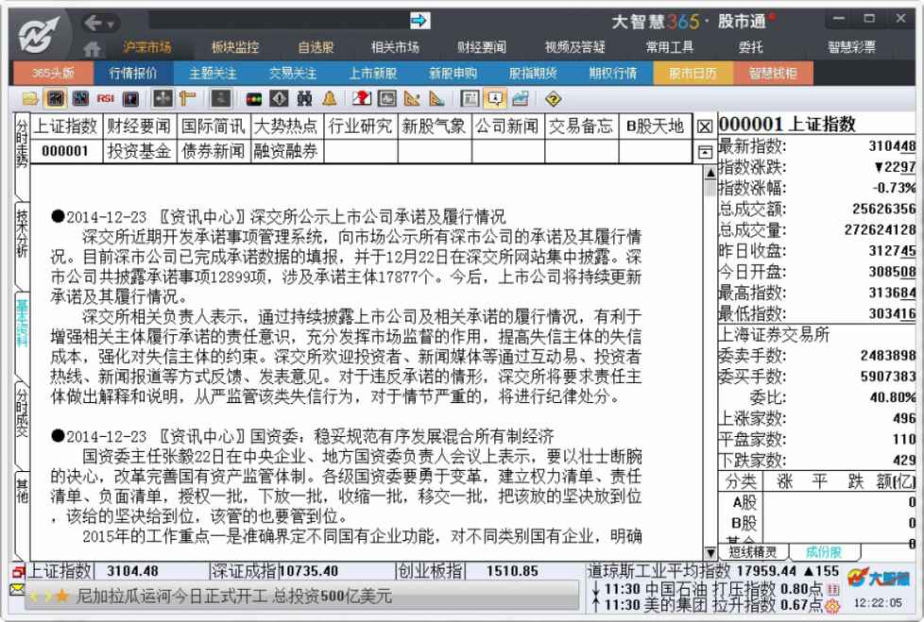Screen dimensions: 924x622
Task: Open the 财经要闻 menu
Action: [x=482, y=47]
